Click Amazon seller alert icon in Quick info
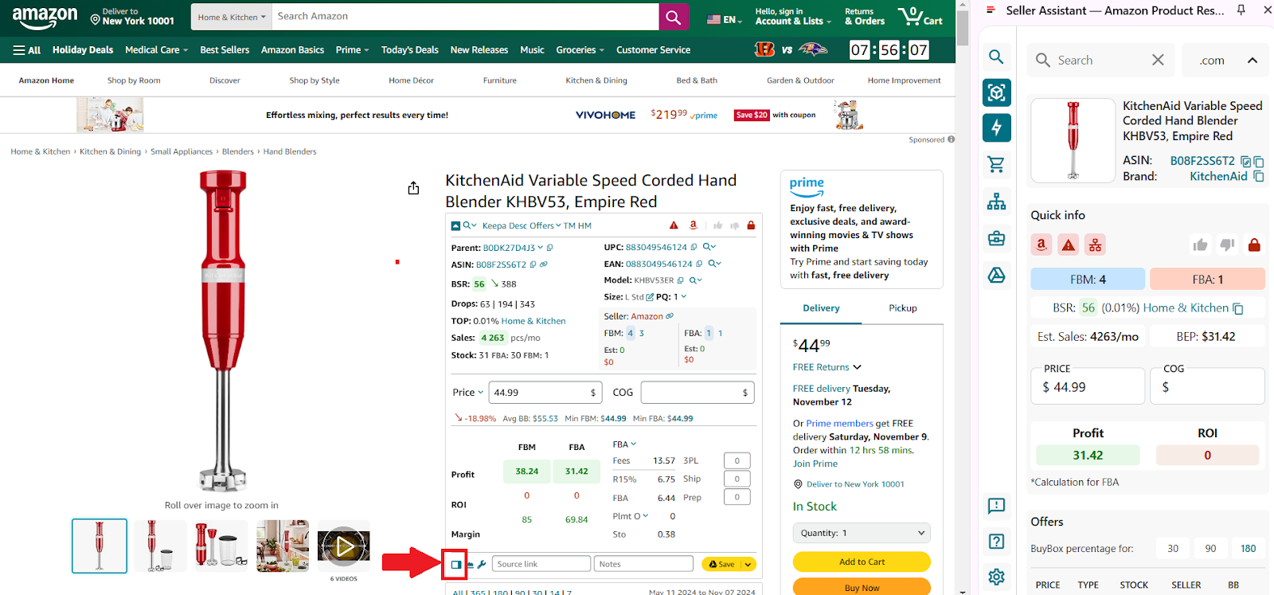 tap(1041, 245)
